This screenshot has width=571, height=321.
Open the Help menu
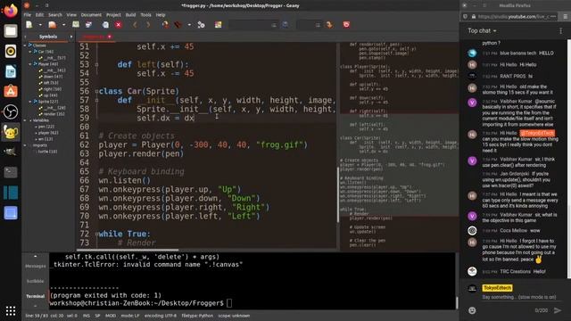click(x=161, y=15)
